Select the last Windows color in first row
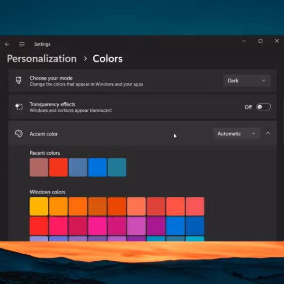Image resolution: width=284 pixels, height=284 pixels. [x=195, y=206]
